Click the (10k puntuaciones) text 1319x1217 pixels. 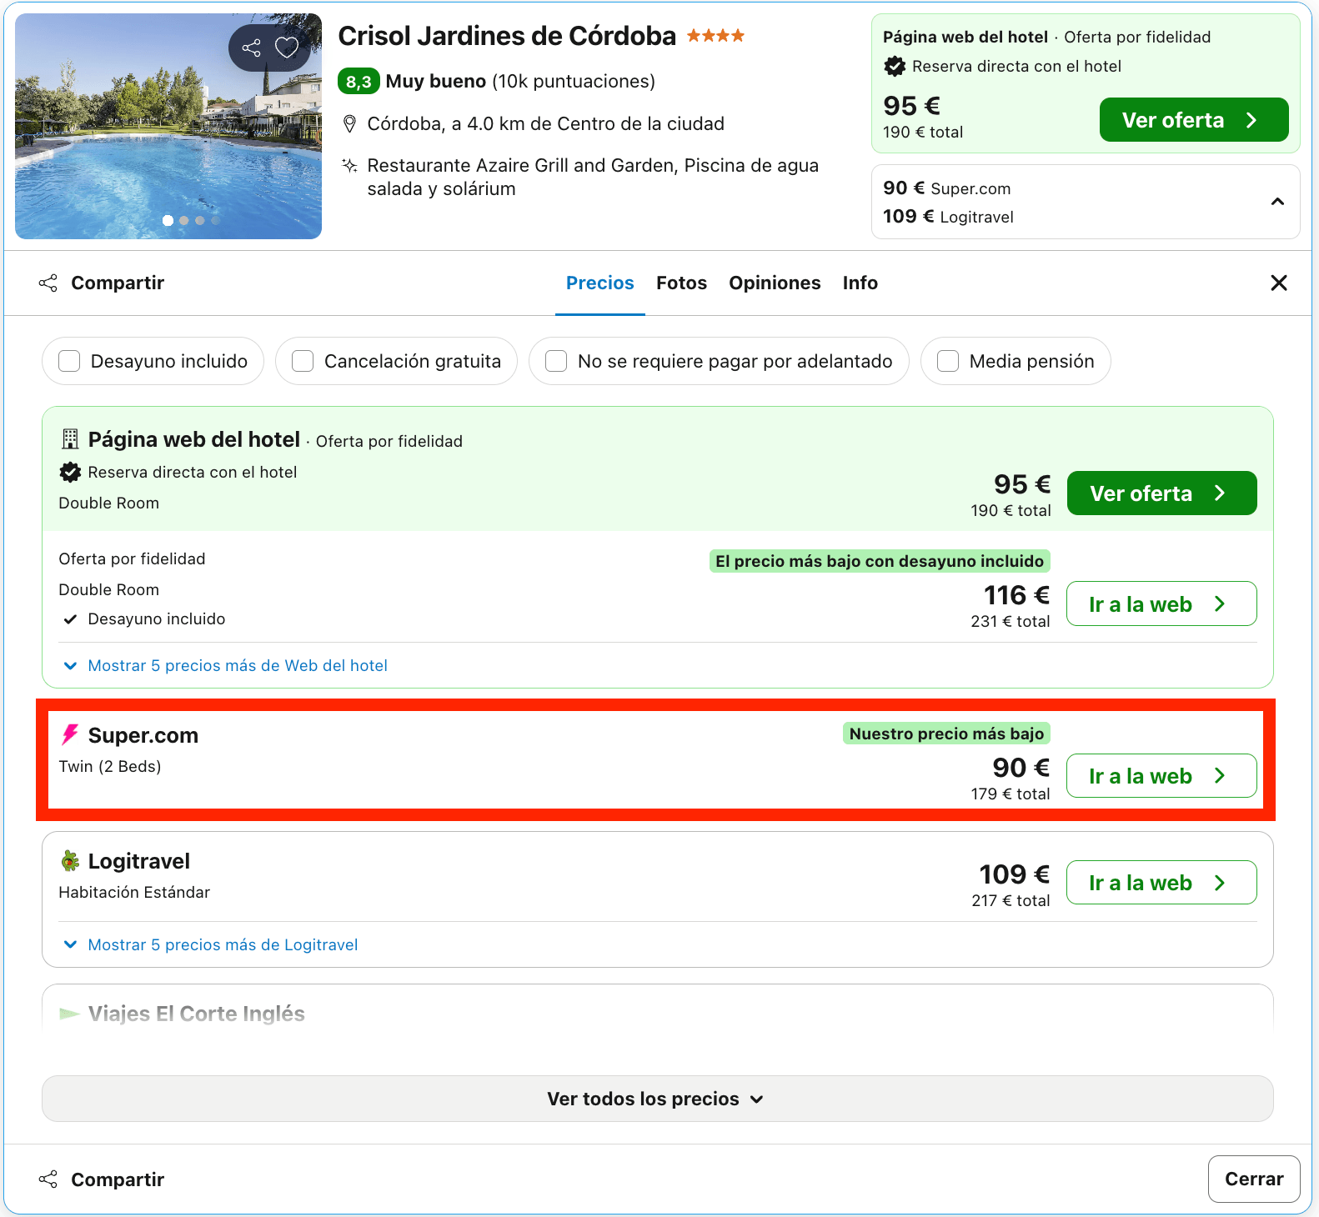574,81
